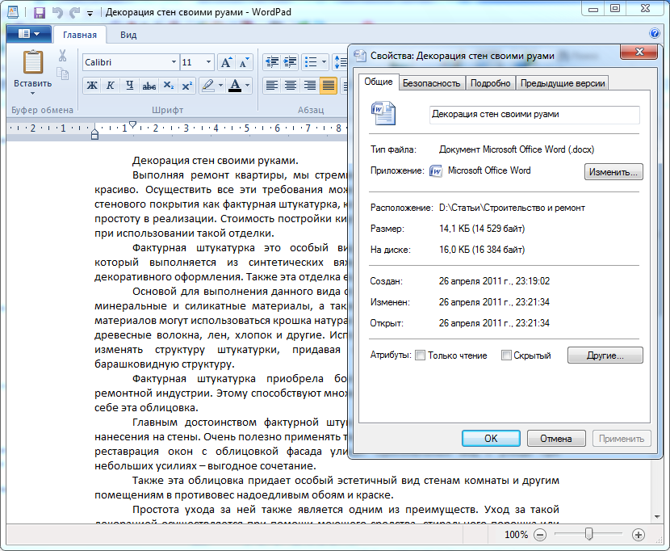Click the Paste (Вставить) clipboard icon
The width and height of the screenshot is (670, 551).
tap(33, 63)
